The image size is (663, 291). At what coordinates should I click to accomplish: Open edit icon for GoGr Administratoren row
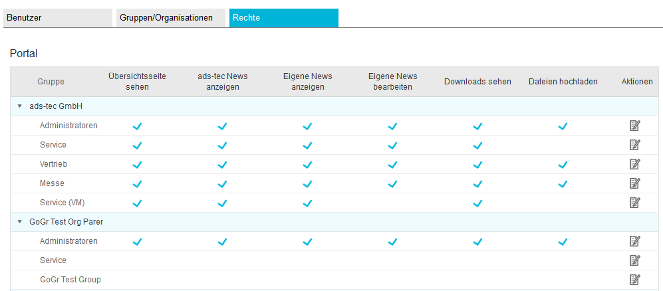point(634,241)
